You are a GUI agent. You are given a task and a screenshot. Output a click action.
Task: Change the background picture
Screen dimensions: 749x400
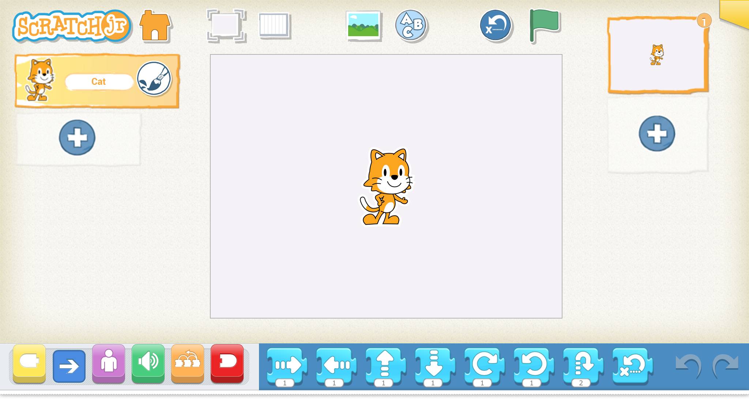(364, 26)
